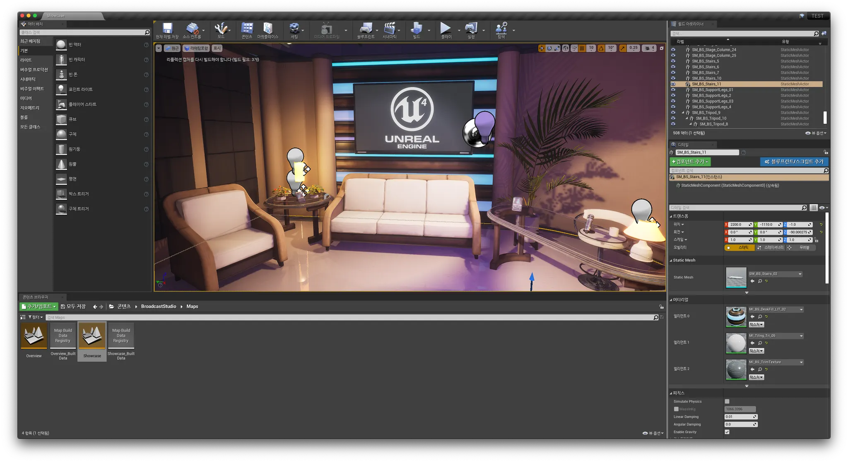
Task: Open the Cinematics toolbar icon
Action: pyautogui.click(x=389, y=29)
